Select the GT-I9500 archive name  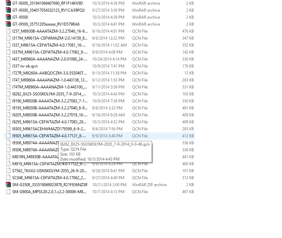[20, 17]
